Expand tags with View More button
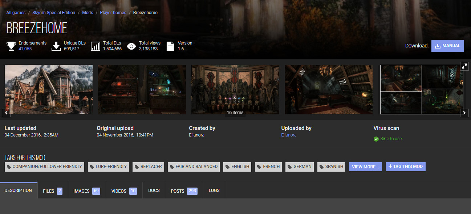This screenshot has height=214, width=471. tap(365, 167)
